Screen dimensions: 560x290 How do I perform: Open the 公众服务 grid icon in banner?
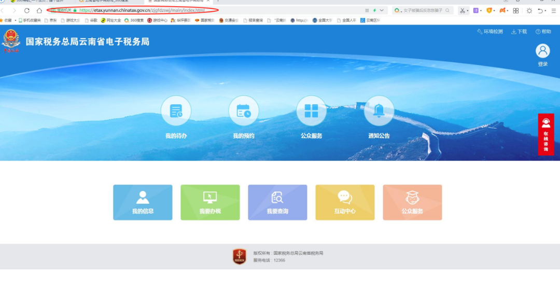coord(312,111)
